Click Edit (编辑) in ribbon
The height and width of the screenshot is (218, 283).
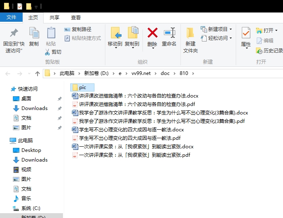(265, 41)
